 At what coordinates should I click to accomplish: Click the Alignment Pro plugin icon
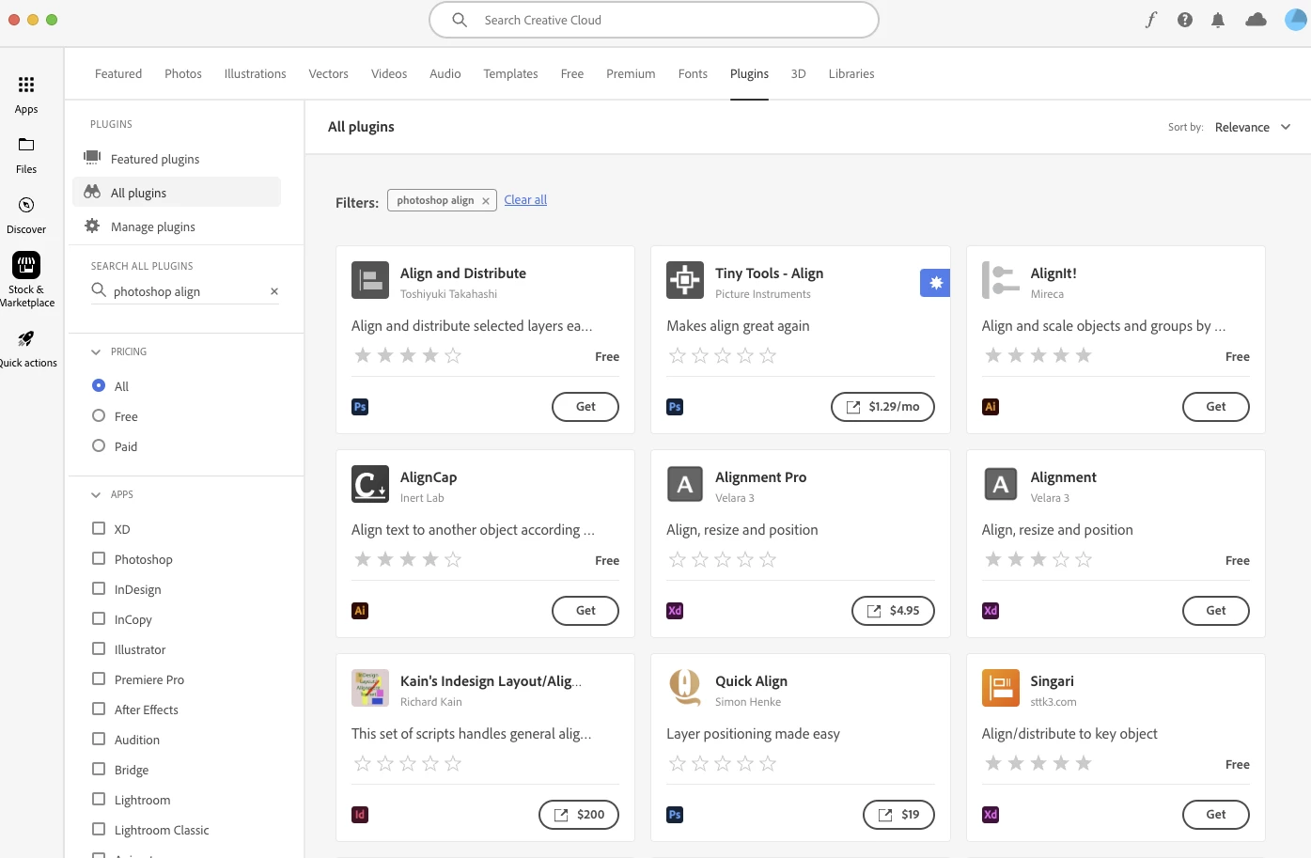685,484
